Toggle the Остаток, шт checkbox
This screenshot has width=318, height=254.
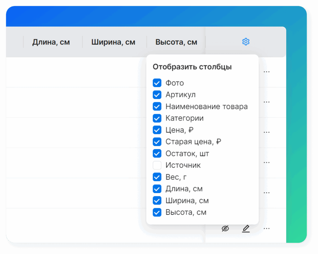[157, 154]
